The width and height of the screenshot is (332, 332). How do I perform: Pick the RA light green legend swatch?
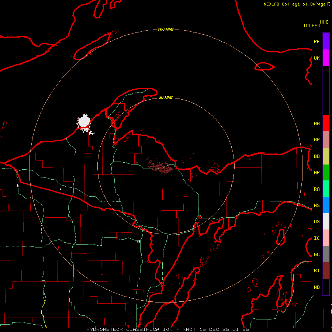tap(326, 189)
